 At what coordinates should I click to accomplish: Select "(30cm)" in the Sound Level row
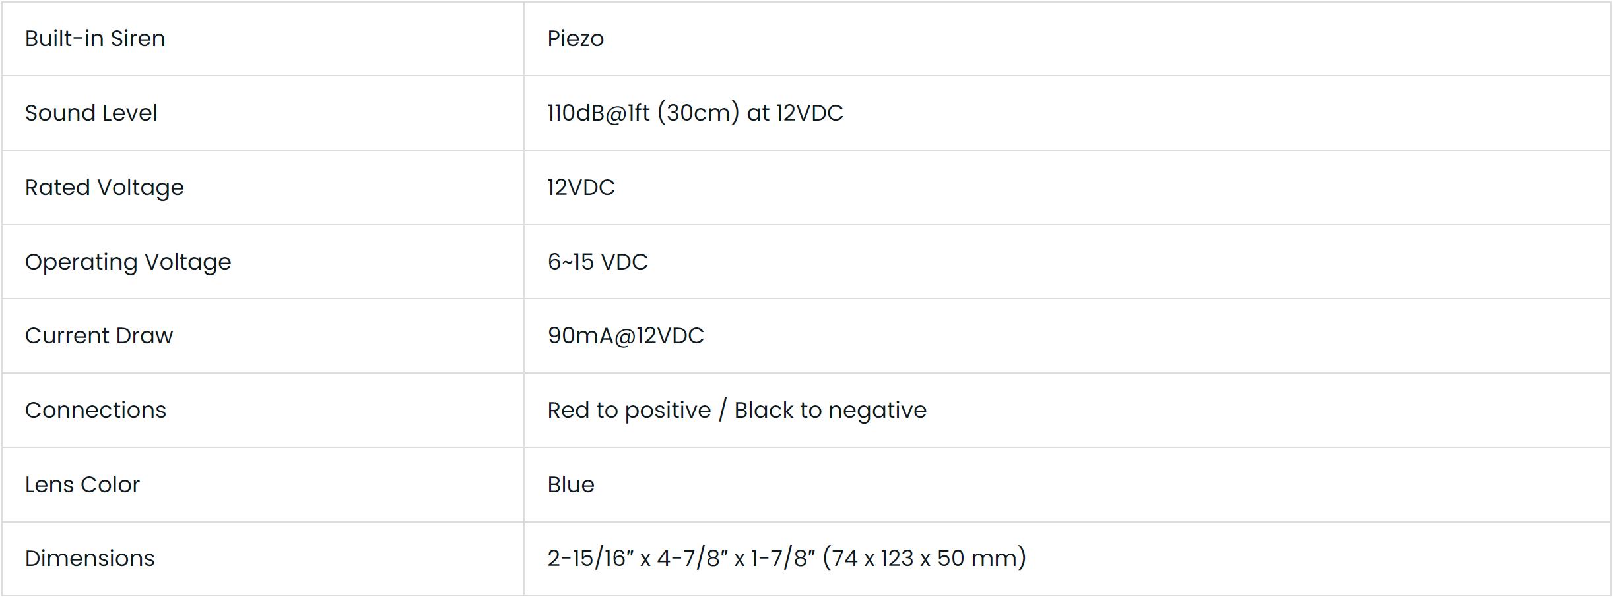pos(698,113)
